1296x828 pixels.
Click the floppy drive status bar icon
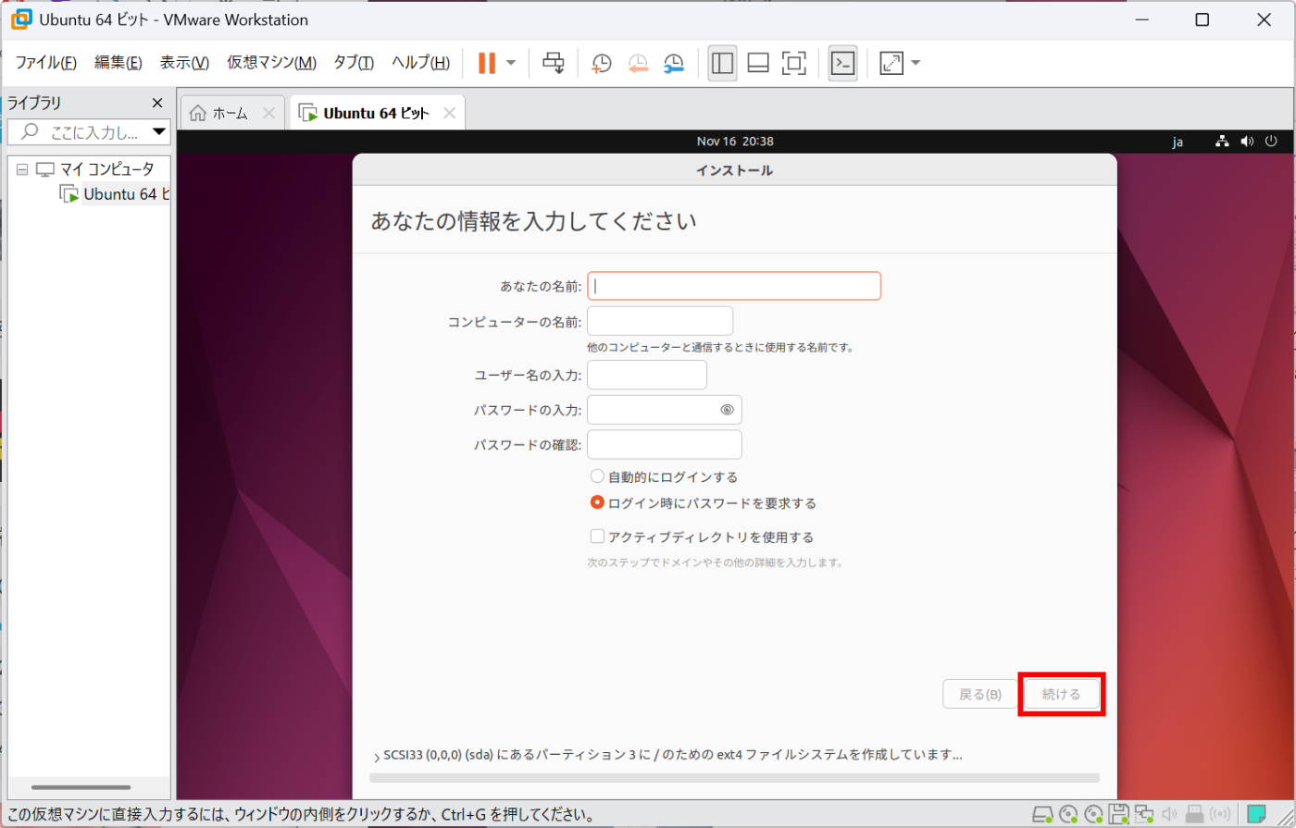1119,814
